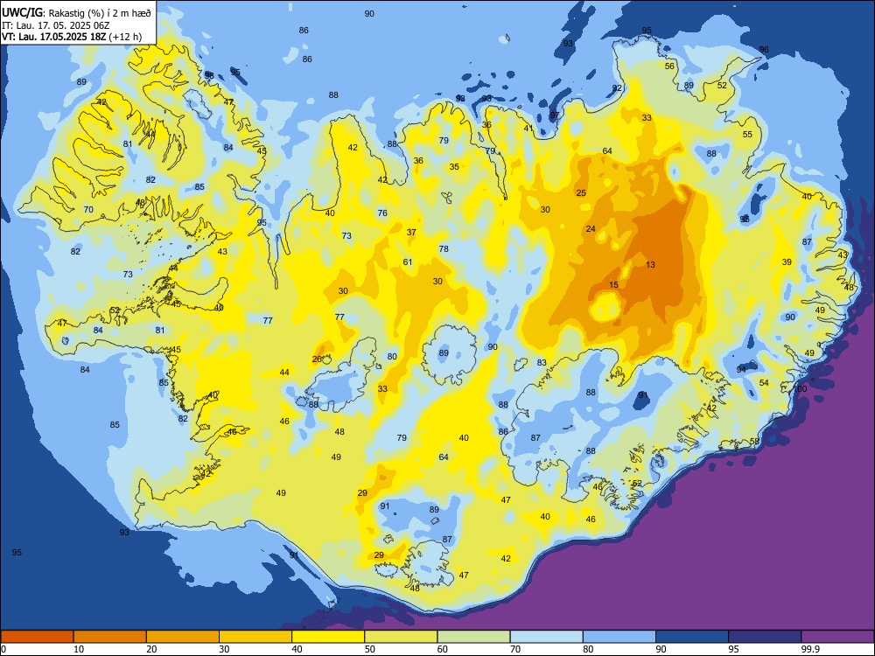
Task: Click the 0–10 dark orange legend swatch
Action: click(x=37, y=637)
